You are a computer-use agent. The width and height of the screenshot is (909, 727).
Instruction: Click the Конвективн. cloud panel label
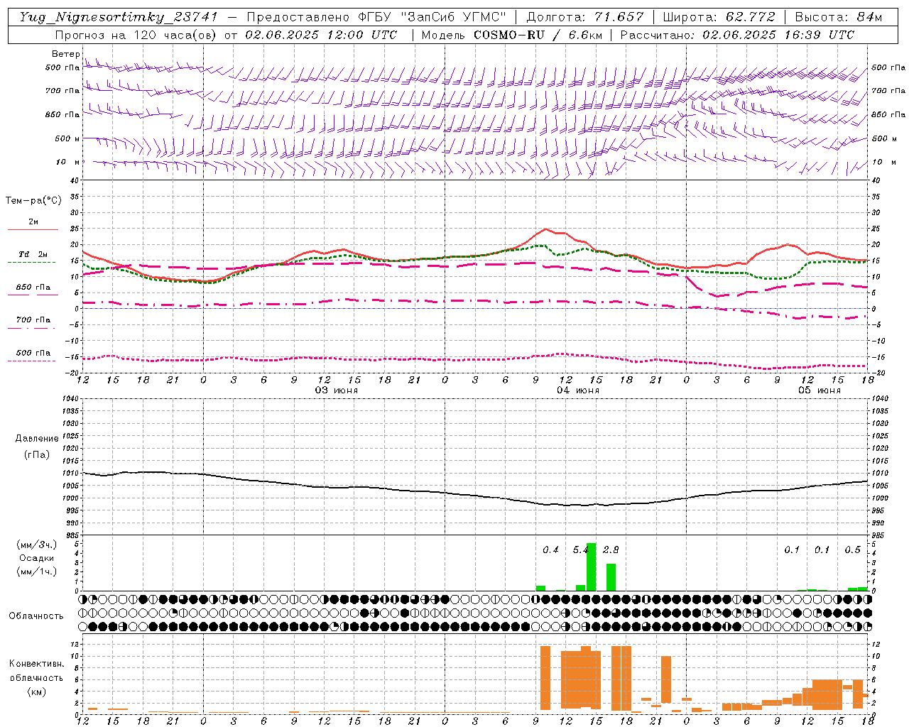click(x=36, y=664)
